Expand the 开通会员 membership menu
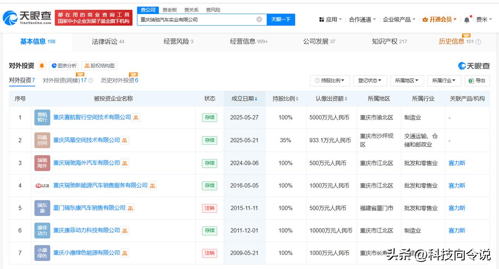 pyautogui.click(x=440, y=19)
